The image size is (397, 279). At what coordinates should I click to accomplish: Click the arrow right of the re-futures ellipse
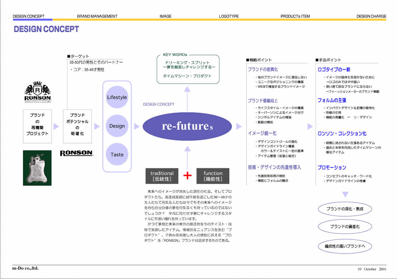tap(239, 126)
